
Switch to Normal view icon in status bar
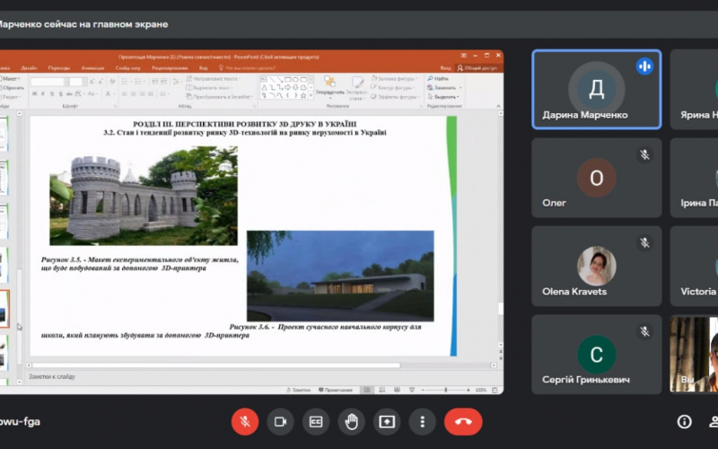[367, 390]
